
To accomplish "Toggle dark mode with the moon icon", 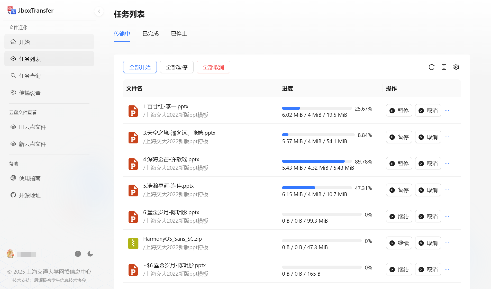I will point(90,254).
